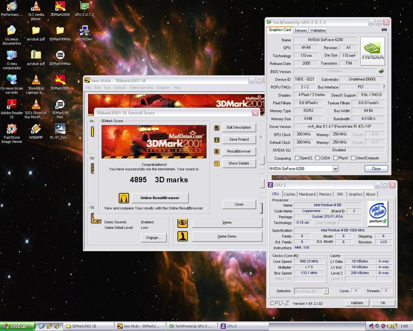Image resolution: width=413 pixels, height=331 pixels.
Task: Click the Game Demo button
Action: click(x=227, y=236)
